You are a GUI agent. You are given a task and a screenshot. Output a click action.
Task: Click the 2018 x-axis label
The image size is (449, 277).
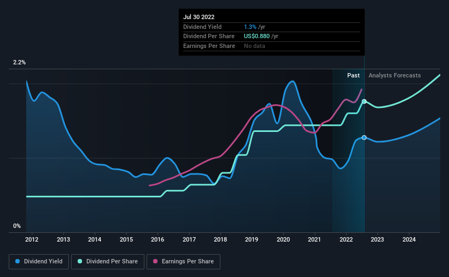pos(220,239)
